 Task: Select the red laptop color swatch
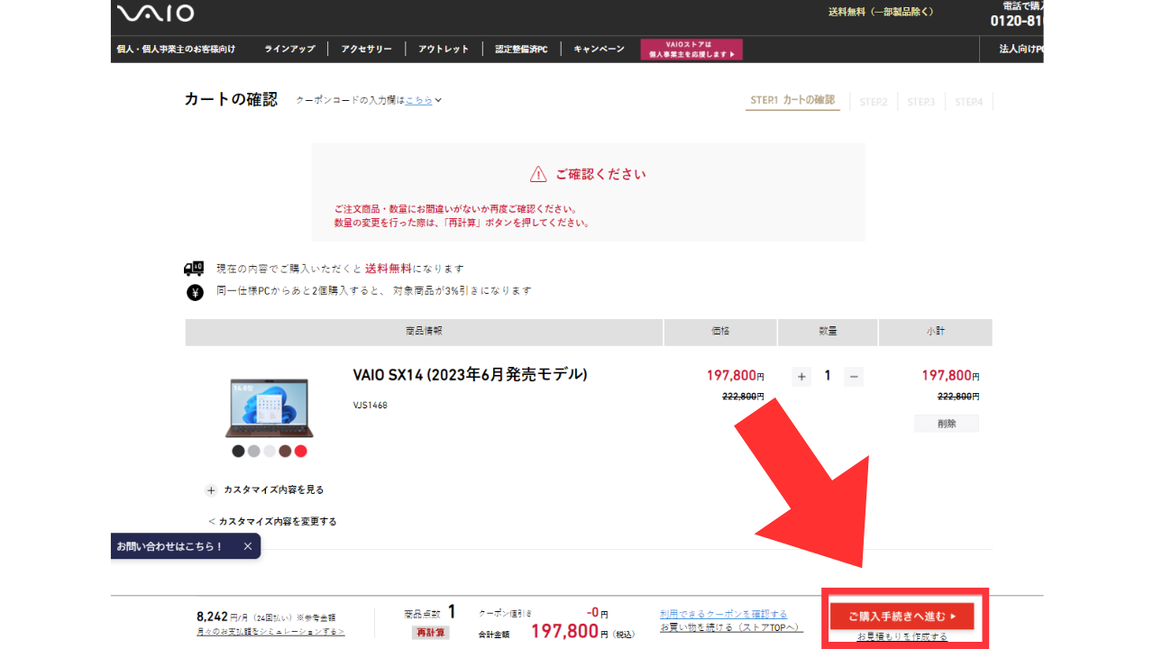point(301,451)
